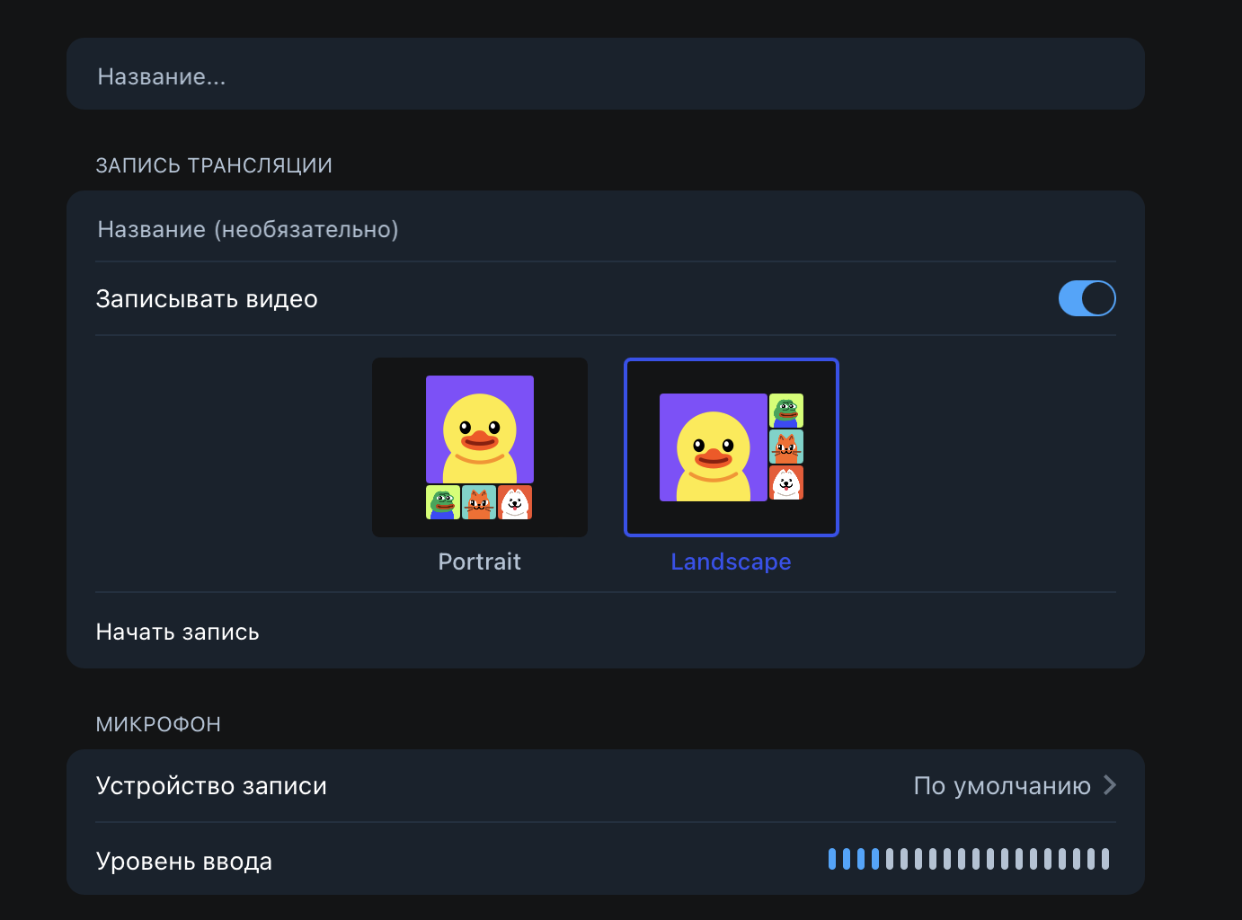
Task: Disable the Записывать видео switch
Action: 1087,299
